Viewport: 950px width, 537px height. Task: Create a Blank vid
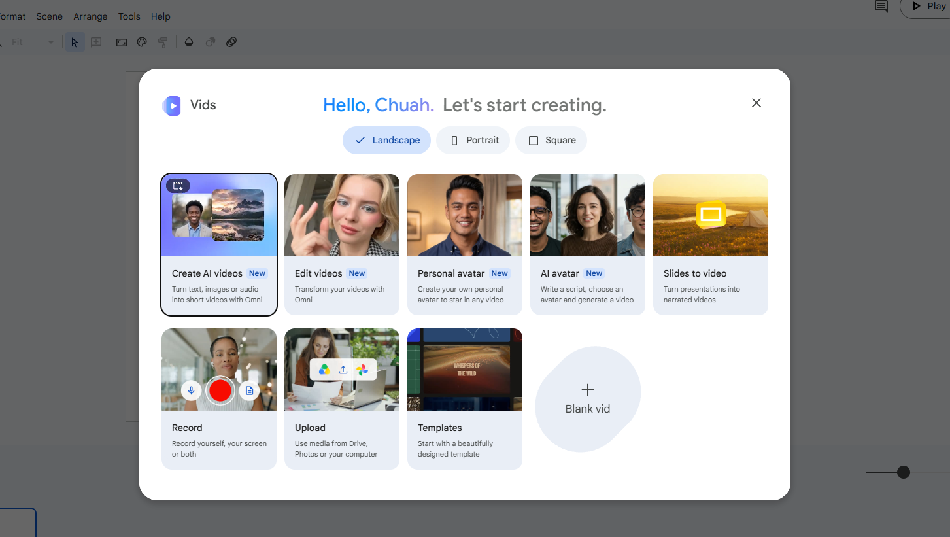(x=588, y=399)
